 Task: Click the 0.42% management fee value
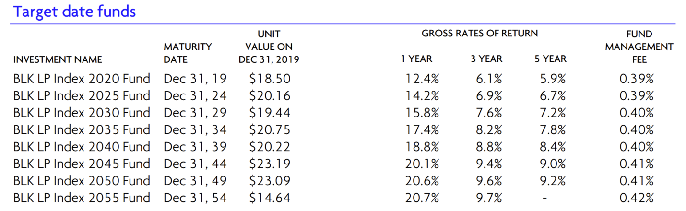(x=637, y=198)
